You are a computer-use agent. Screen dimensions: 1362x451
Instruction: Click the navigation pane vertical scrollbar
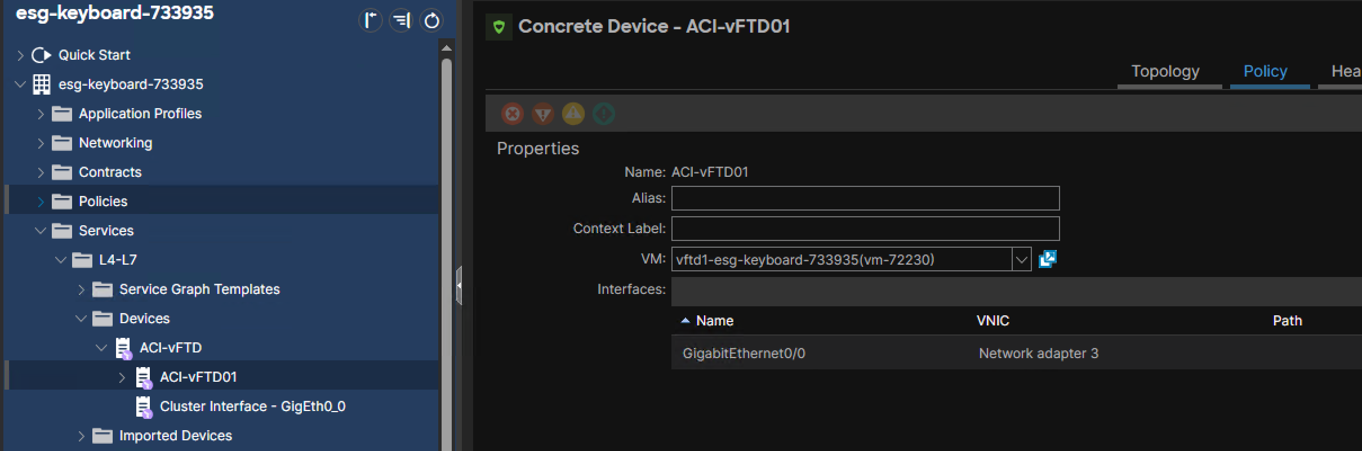click(447, 248)
